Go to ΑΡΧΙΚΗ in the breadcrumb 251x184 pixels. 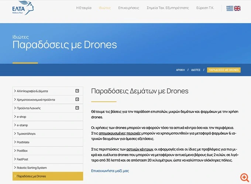tap(180, 70)
